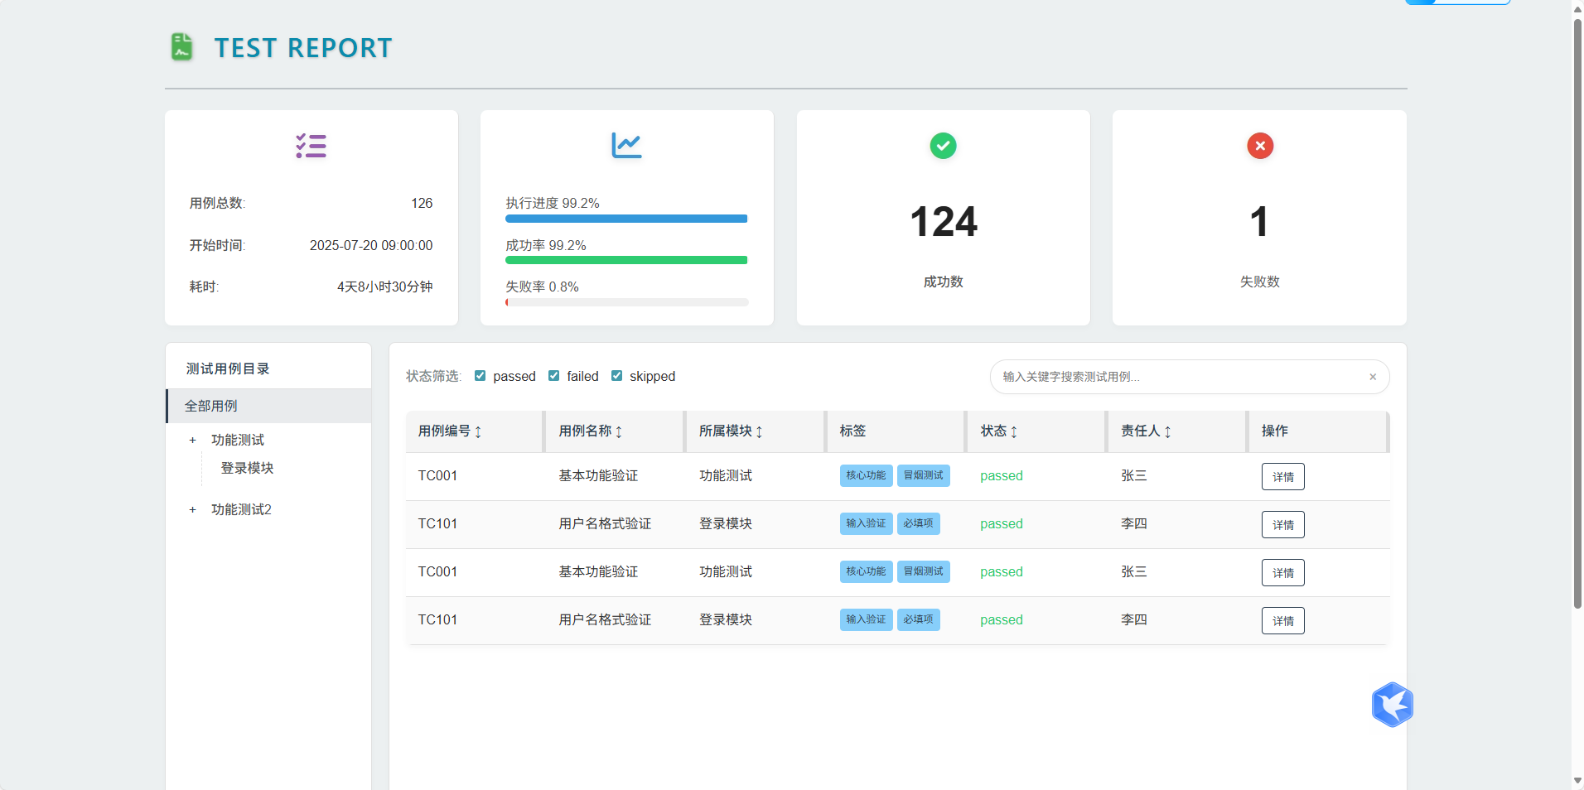Screen dimensions: 1584x790
Task: Click the purple checklist icon on summary card
Action: pos(311,145)
